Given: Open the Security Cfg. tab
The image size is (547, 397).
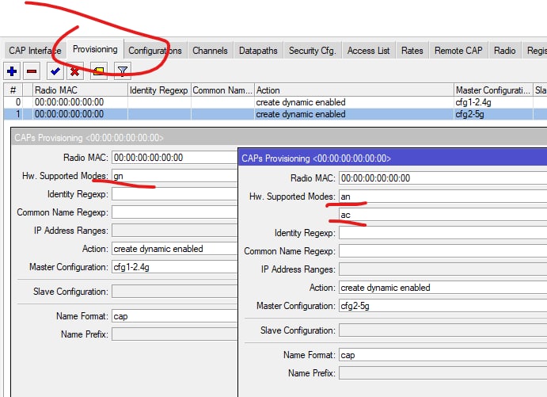Looking at the screenshot, I should (312, 51).
